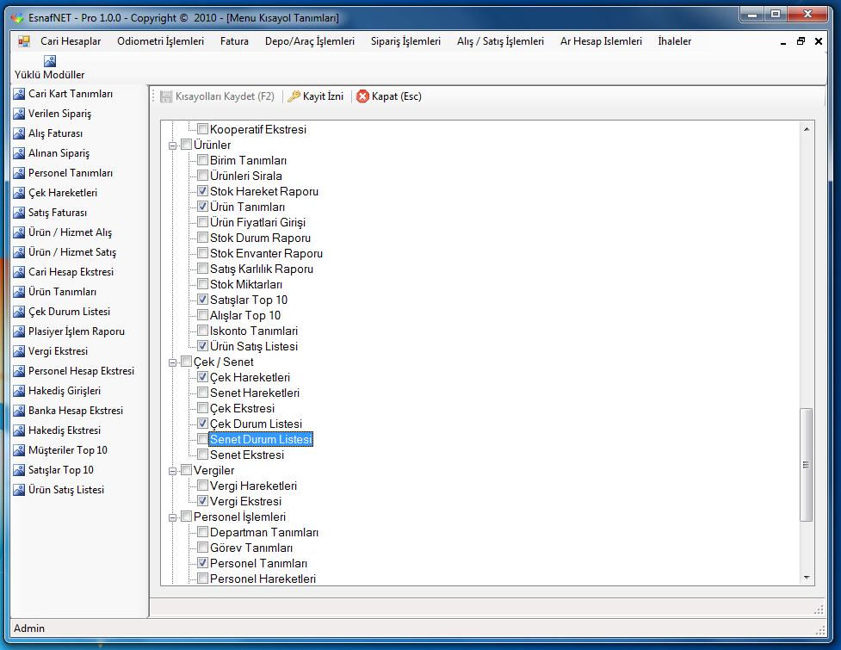Open Ürün Tanımları sidebar icon
This screenshot has height=650, width=841.
[19, 293]
